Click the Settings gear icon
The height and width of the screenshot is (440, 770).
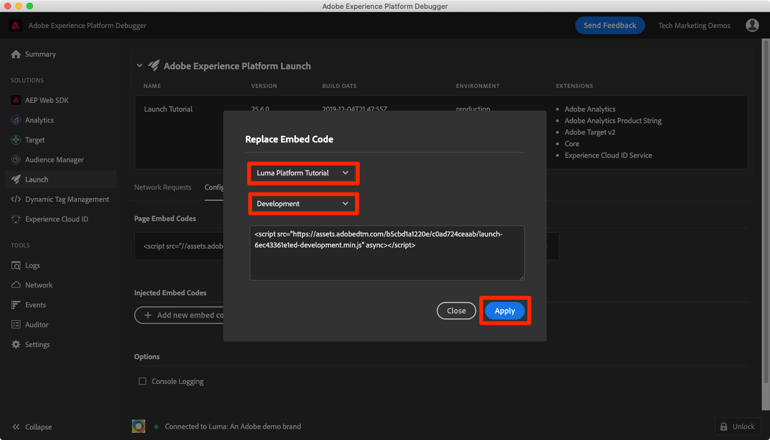coord(16,344)
